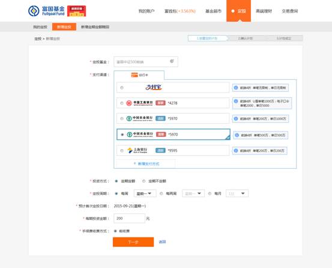Click the info icon beside the Alipay limits
The image size is (332, 268).
[236, 88]
